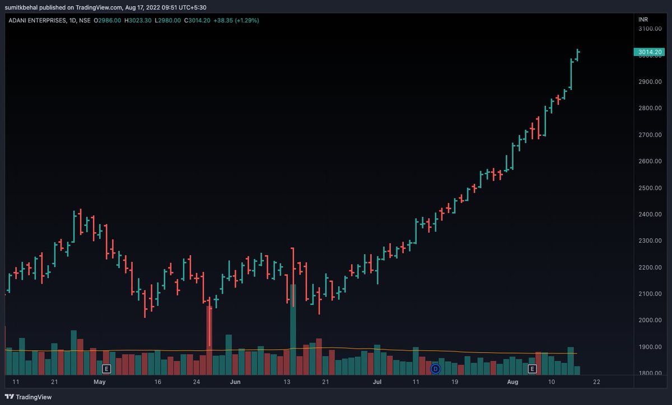Click the 10 date label on time axis

[x=552, y=382]
